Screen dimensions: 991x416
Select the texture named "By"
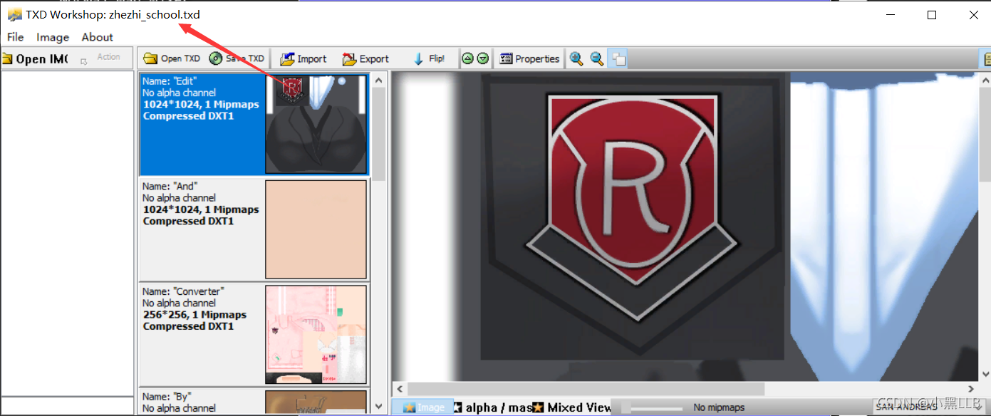pos(254,401)
